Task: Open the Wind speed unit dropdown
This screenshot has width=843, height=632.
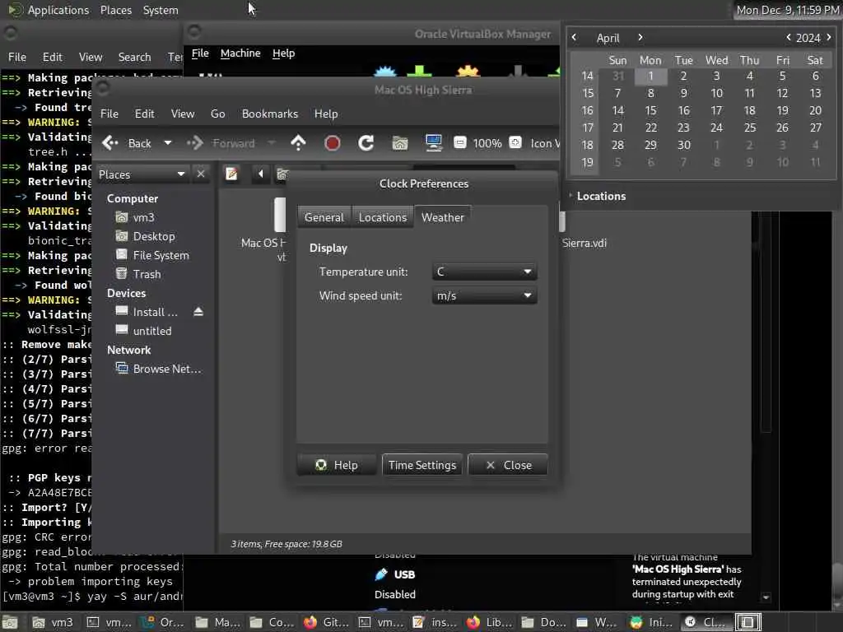Action: click(484, 295)
